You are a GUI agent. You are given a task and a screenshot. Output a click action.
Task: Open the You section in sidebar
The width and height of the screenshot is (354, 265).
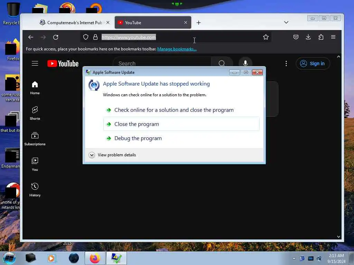coord(35,164)
